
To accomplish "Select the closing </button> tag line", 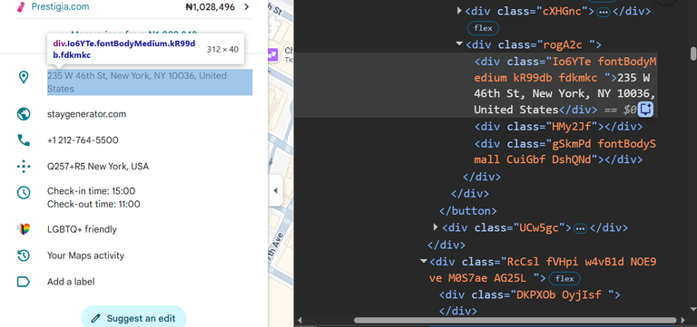I will pyautogui.click(x=468, y=210).
